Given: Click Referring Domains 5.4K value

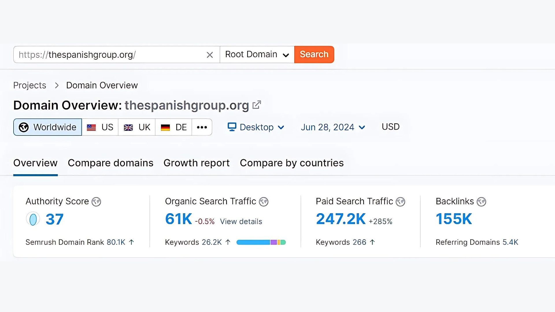Looking at the screenshot, I should (510, 242).
